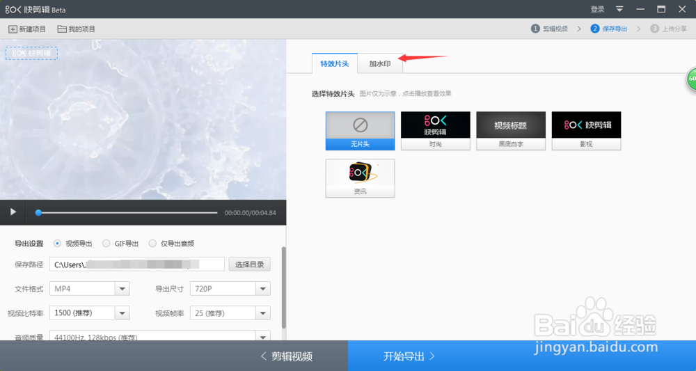Select the 无片头 thumbnail
Viewport: 696px width, 371px height.
click(x=360, y=131)
